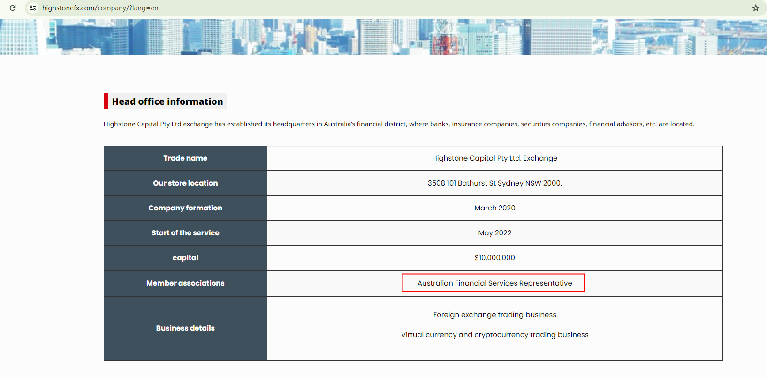Click the 'capital' row header

pyautogui.click(x=185, y=258)
